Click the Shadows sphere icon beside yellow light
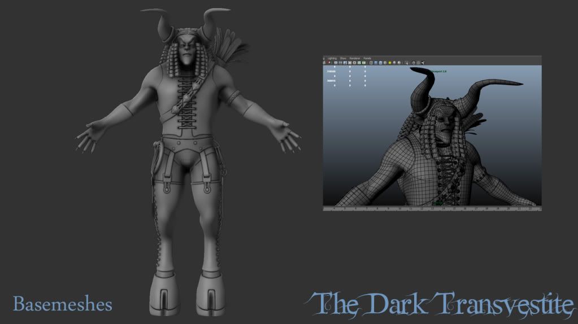 pos(394,63)
